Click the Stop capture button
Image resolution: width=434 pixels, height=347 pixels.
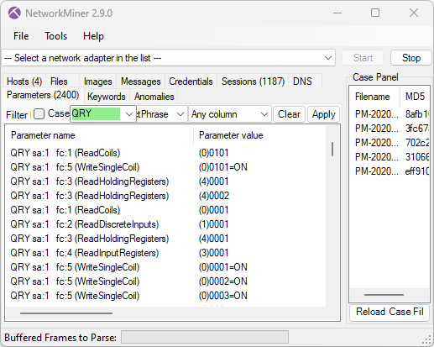(411, 58)
